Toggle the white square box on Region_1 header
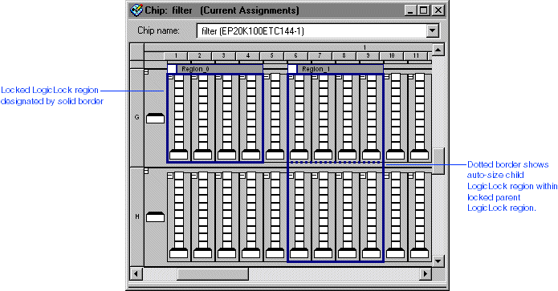Viewport: 558px width, 291px height. (292, 69)
